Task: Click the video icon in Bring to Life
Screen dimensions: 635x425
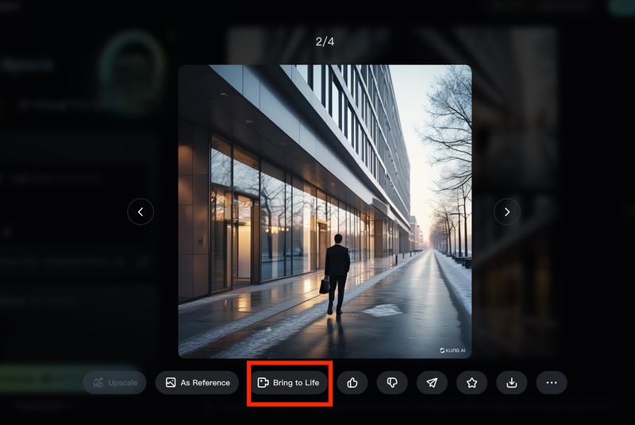Action: (263, 383)
